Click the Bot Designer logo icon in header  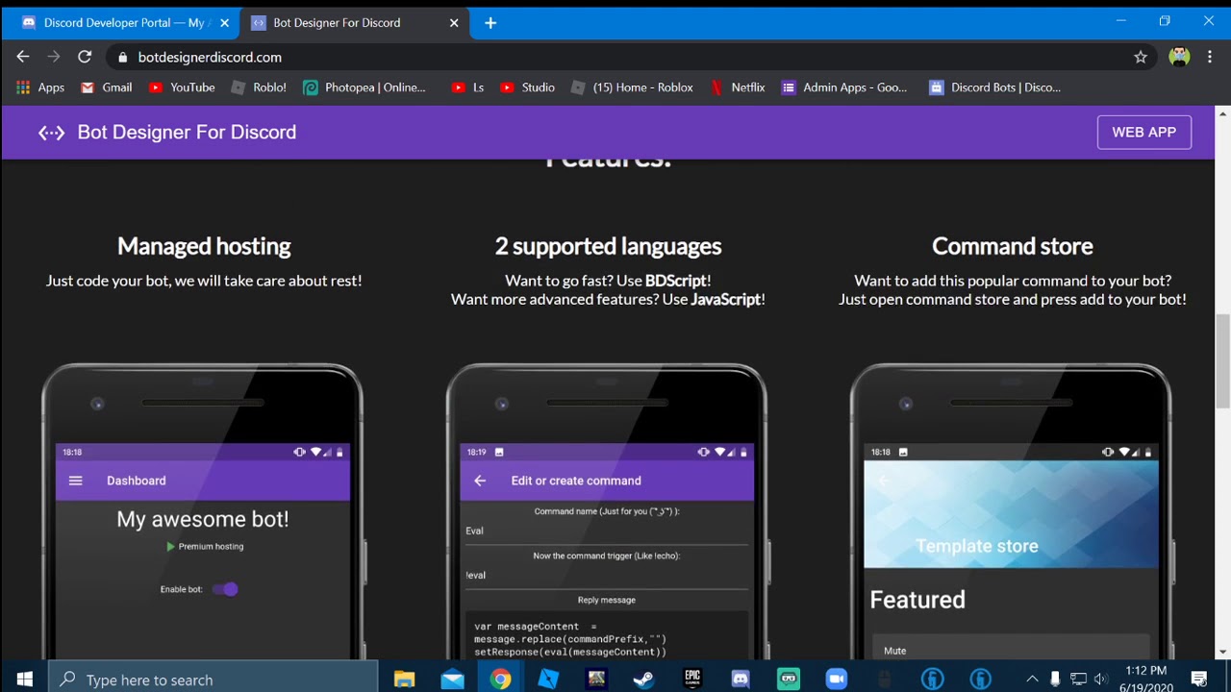[51, 133]
